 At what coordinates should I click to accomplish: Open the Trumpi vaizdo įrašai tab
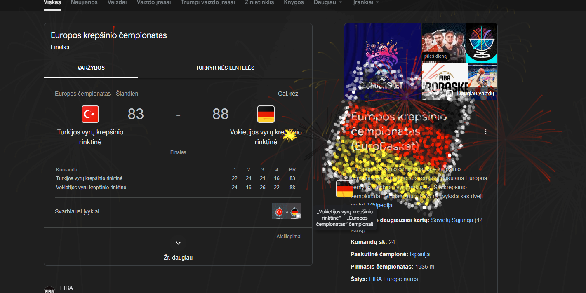click(208, 2)
